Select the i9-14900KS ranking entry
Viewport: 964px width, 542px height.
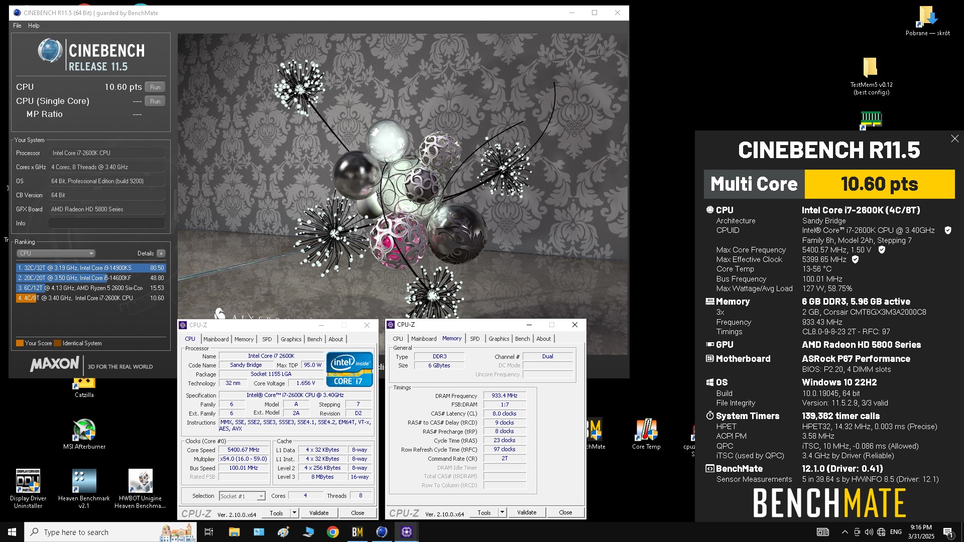(x=91, y=268)
